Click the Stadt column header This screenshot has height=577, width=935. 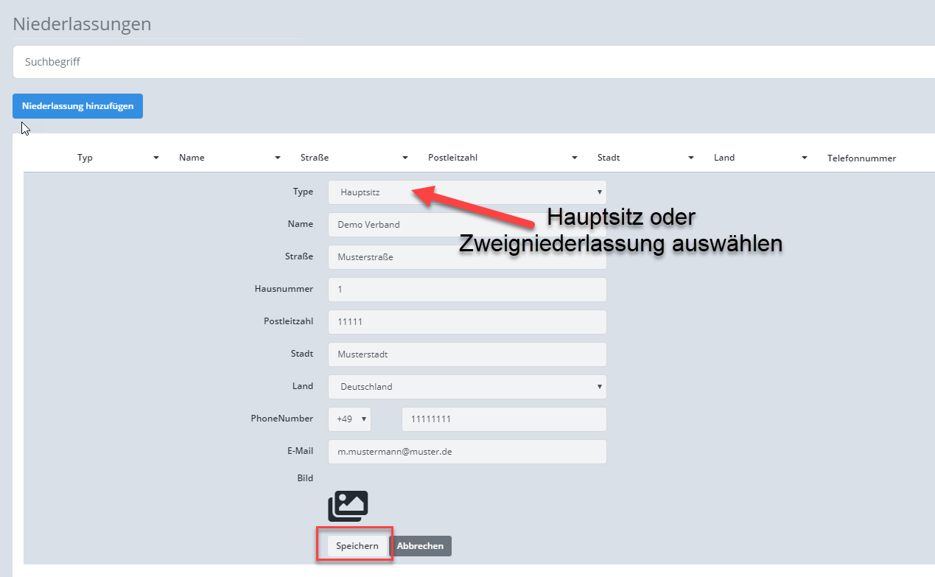609,158
